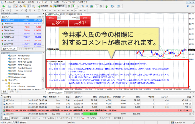Collapse the スクリプト tree node
Image resolution: width=195 pixels, height=124 pixels.
3,80
